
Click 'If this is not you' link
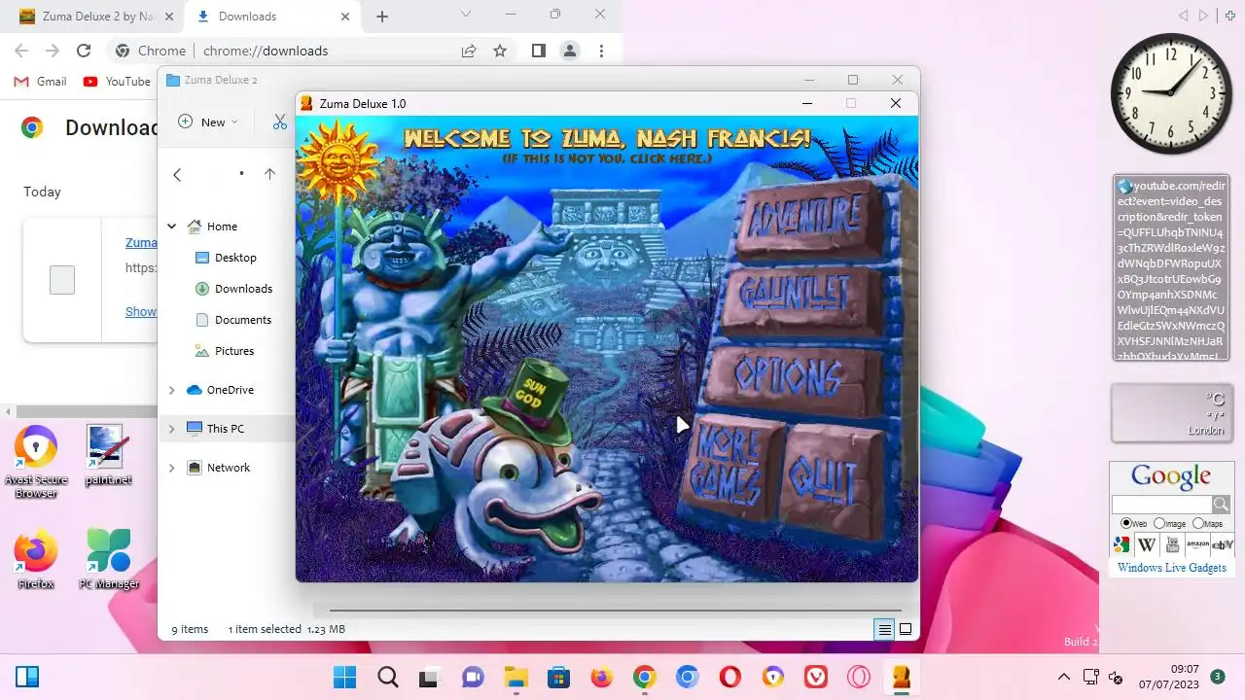[x=607, y=157]
